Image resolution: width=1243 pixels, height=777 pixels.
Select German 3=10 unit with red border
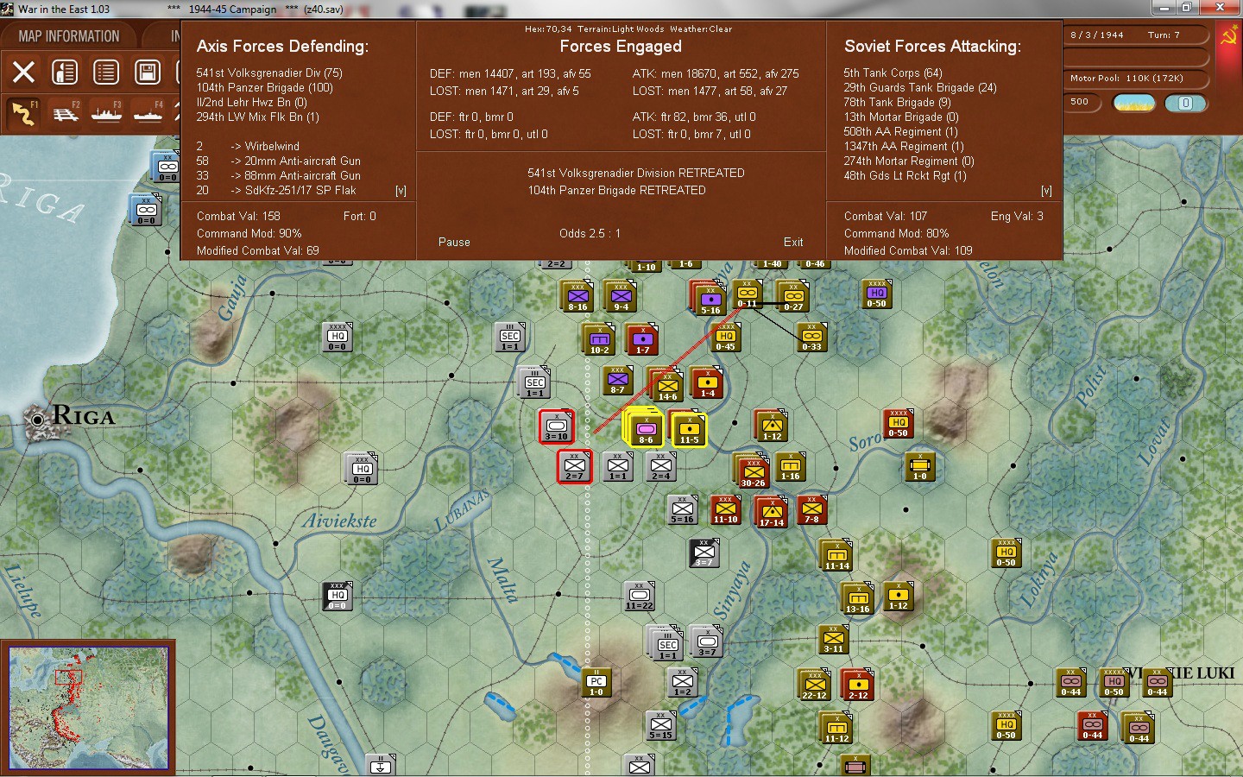click(x=557, y=426)
